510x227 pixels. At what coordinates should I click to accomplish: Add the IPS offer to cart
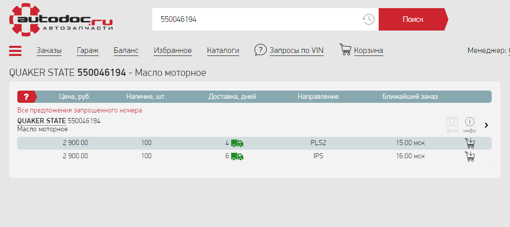click(x=470, y=156)
